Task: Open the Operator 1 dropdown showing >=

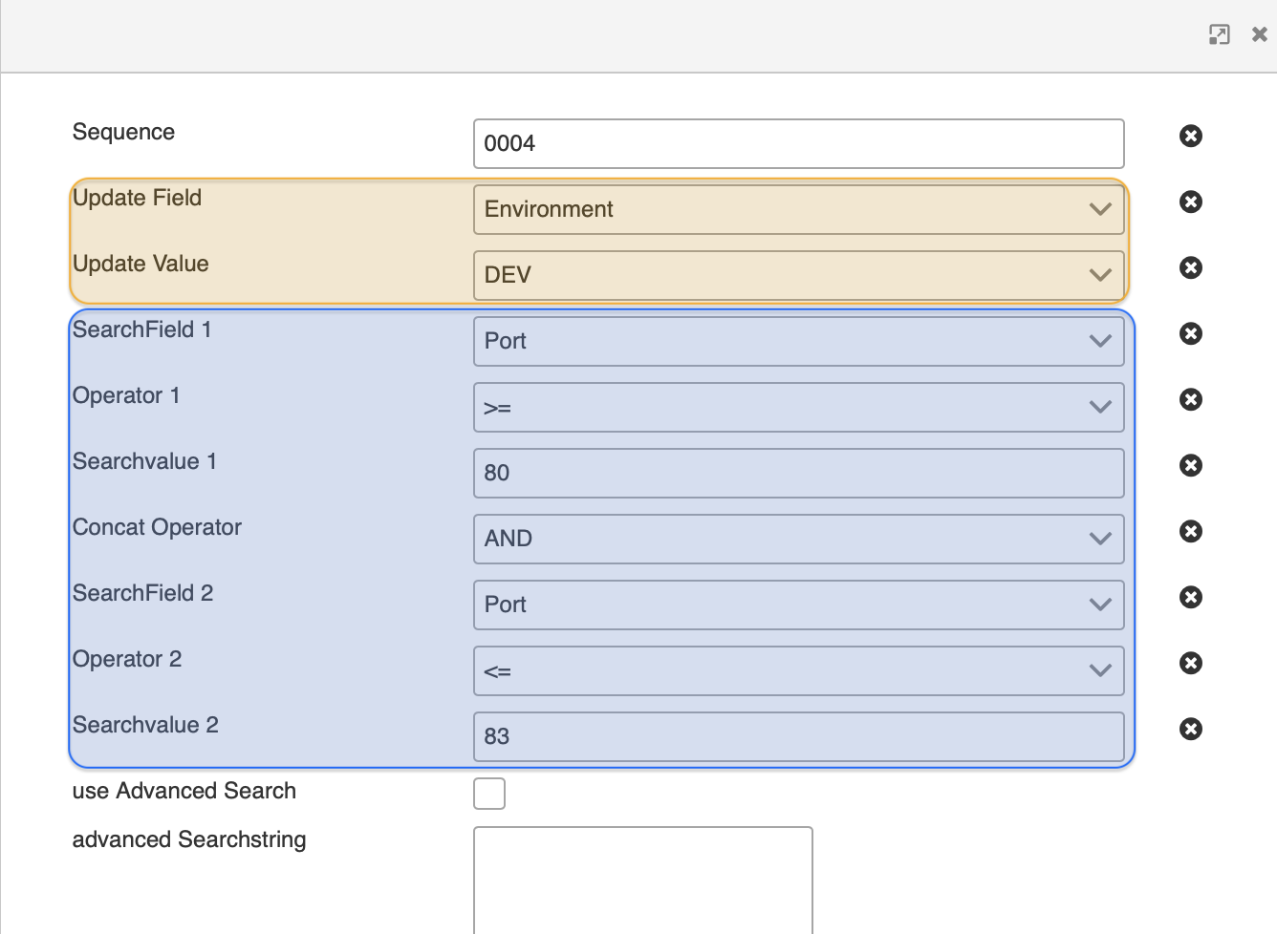Action: [798, 407]
